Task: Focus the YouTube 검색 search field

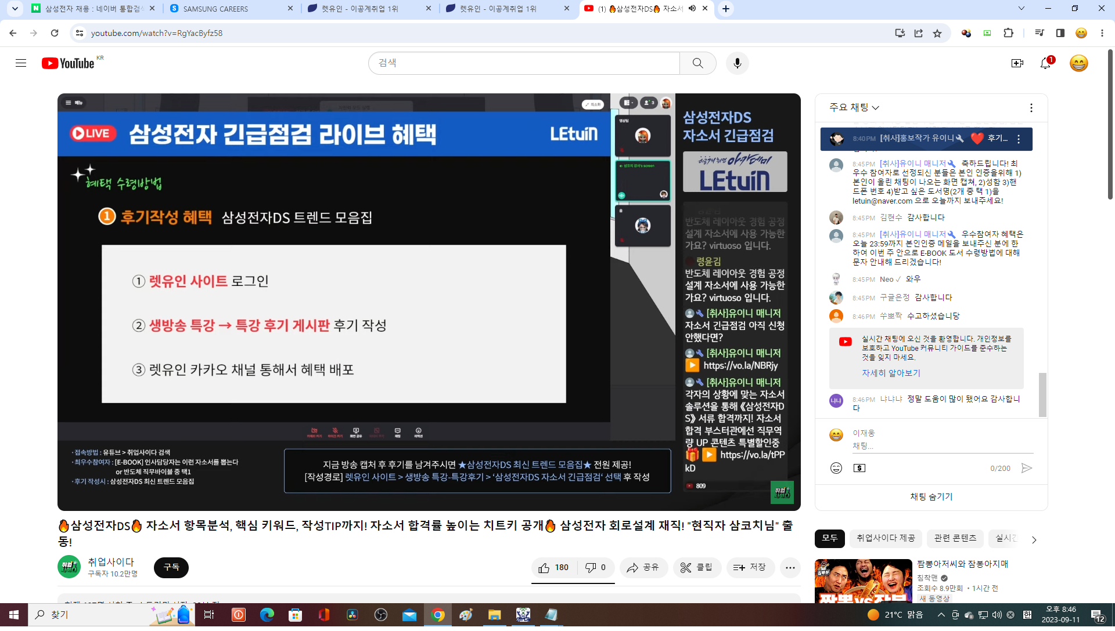Action: point(524,63)
